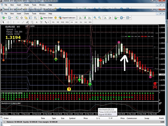
Task: Switch to the M15 timeframe
Action: coord(62,22)
